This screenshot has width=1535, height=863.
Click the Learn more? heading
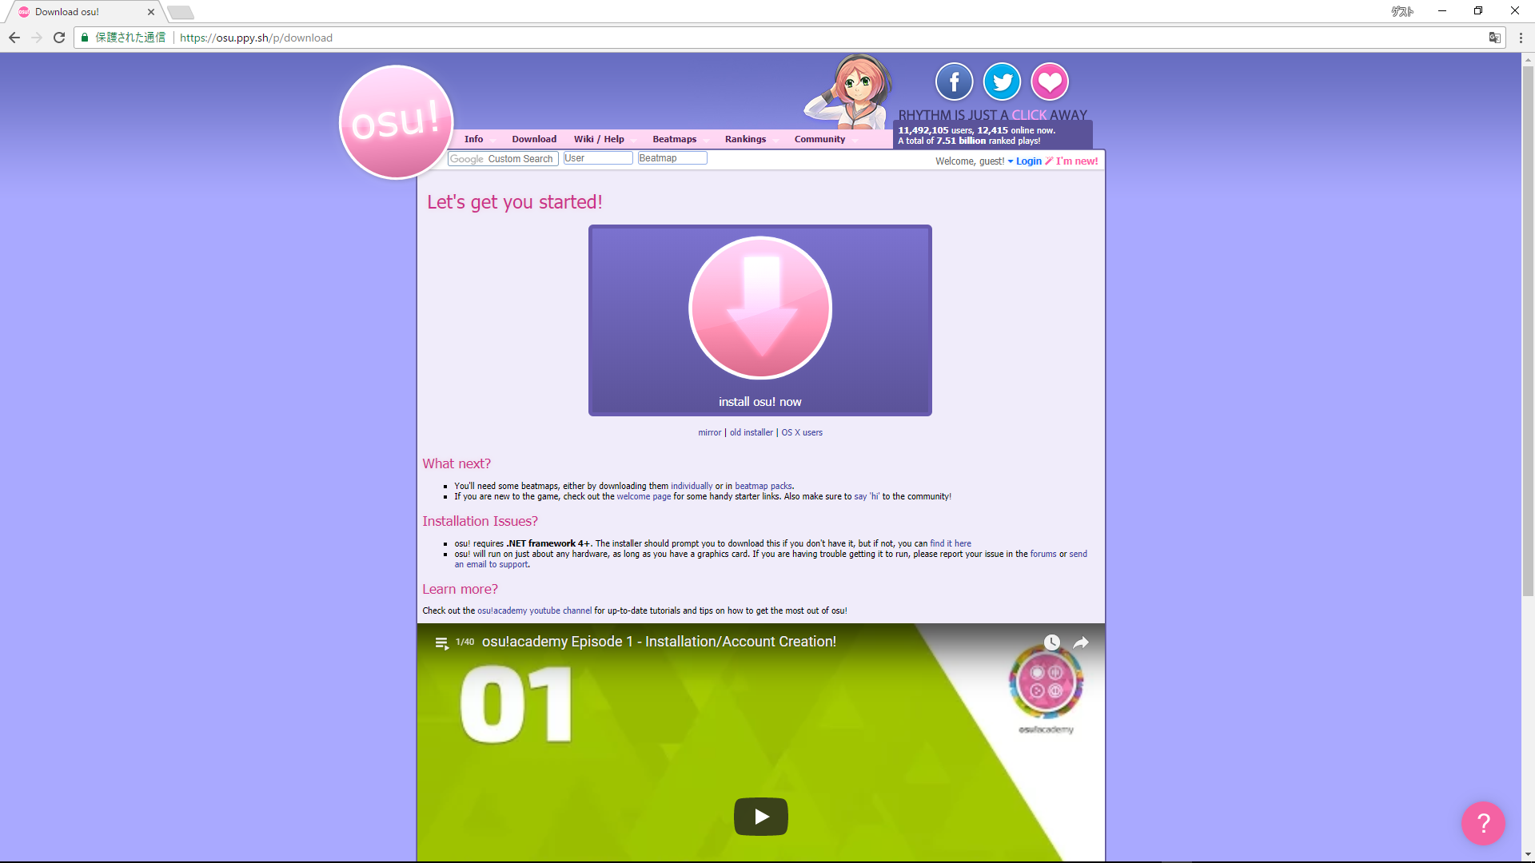[460, 589]
